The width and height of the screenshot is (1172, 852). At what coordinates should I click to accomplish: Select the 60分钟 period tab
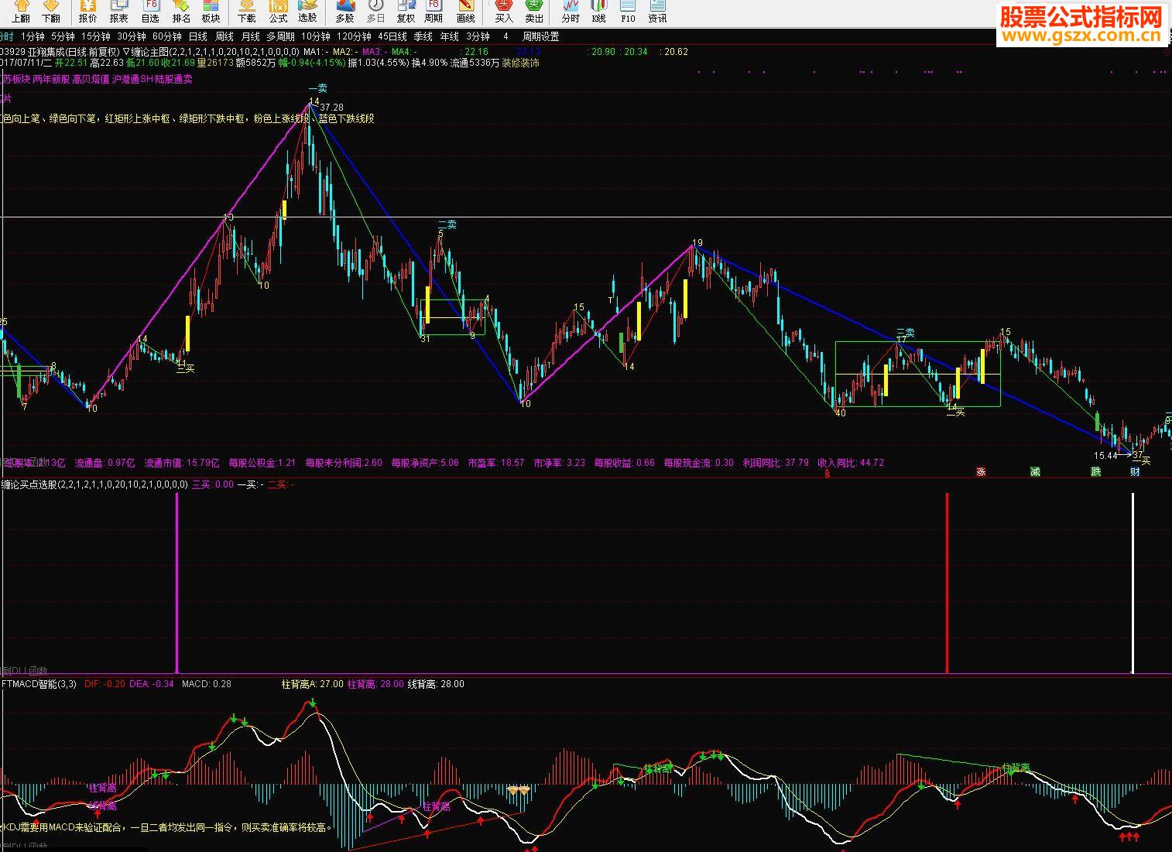167,36
